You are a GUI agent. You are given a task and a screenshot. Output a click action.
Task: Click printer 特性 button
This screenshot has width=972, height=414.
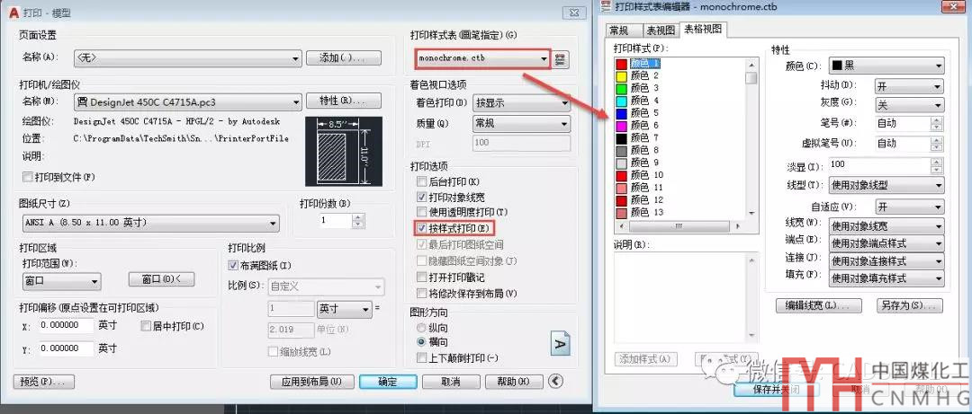point(344,101)
